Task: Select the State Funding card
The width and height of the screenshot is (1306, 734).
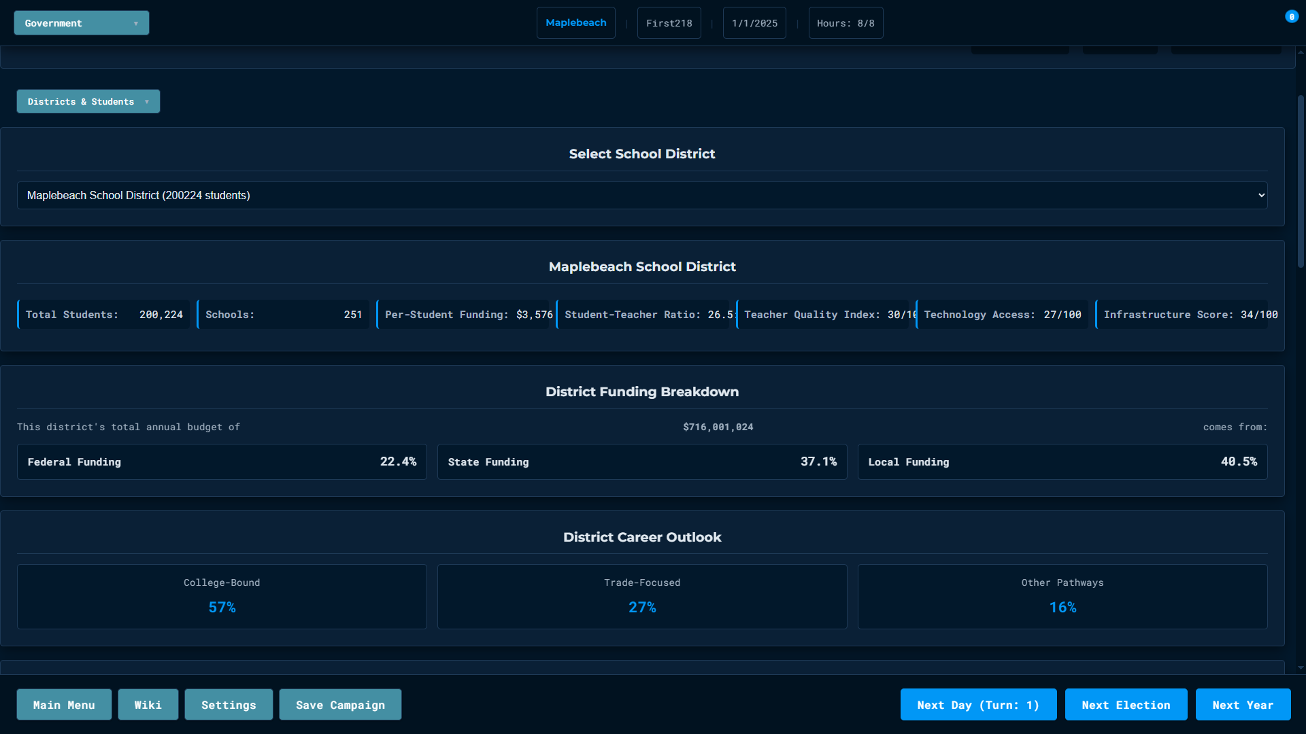Action: click(x=641, y=462)
